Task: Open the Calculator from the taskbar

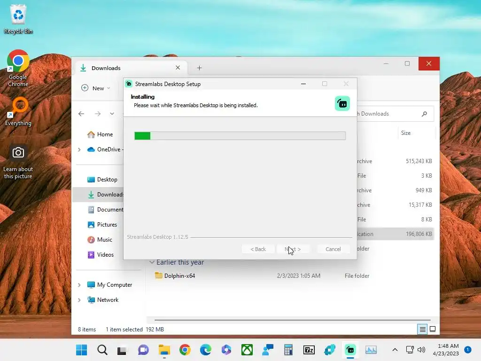Action: (x=288, y=350)
